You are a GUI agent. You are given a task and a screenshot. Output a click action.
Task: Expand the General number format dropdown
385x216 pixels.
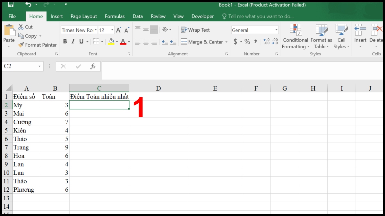pyautogui.click(x=276, y=30)
